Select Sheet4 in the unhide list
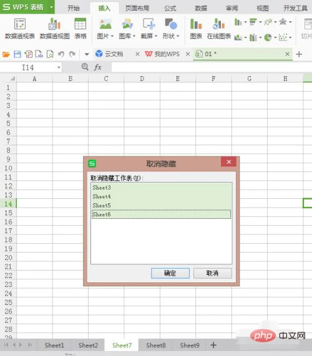Image resolution: width=312 pixels, height=356 pixels. click(x=162, y=196)
